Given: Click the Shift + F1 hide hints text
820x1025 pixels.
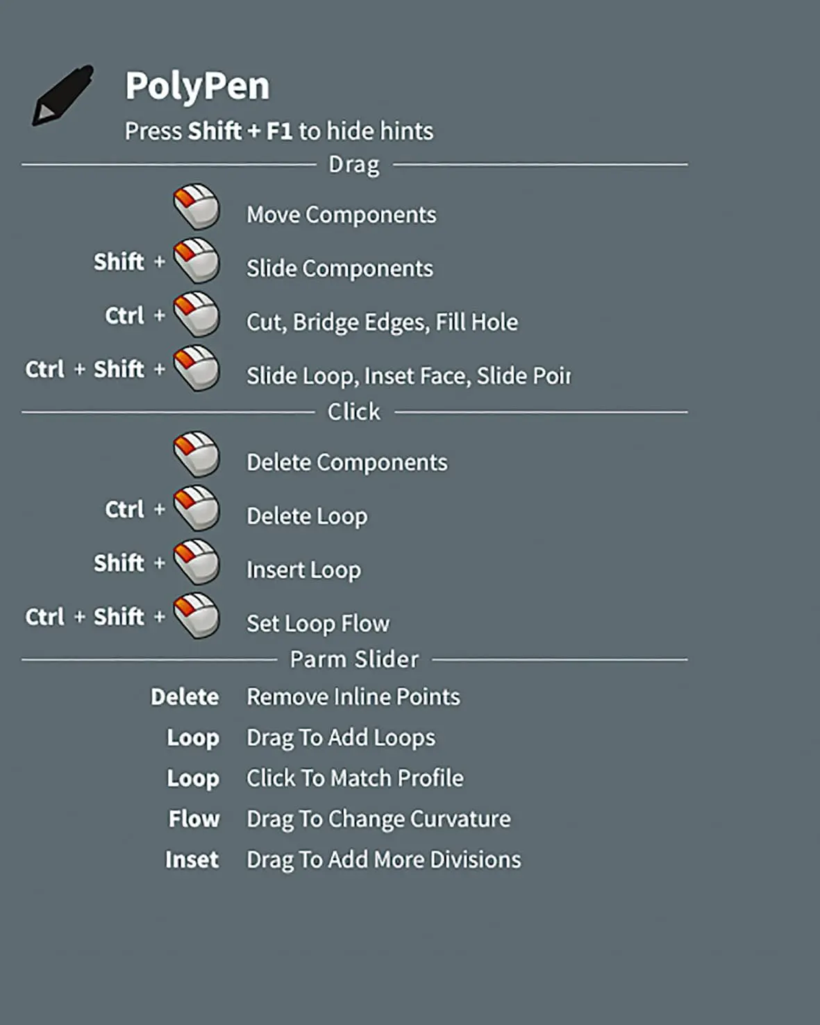Looking at the screenshot, I should pyautogui.click(x=278, y=131).
